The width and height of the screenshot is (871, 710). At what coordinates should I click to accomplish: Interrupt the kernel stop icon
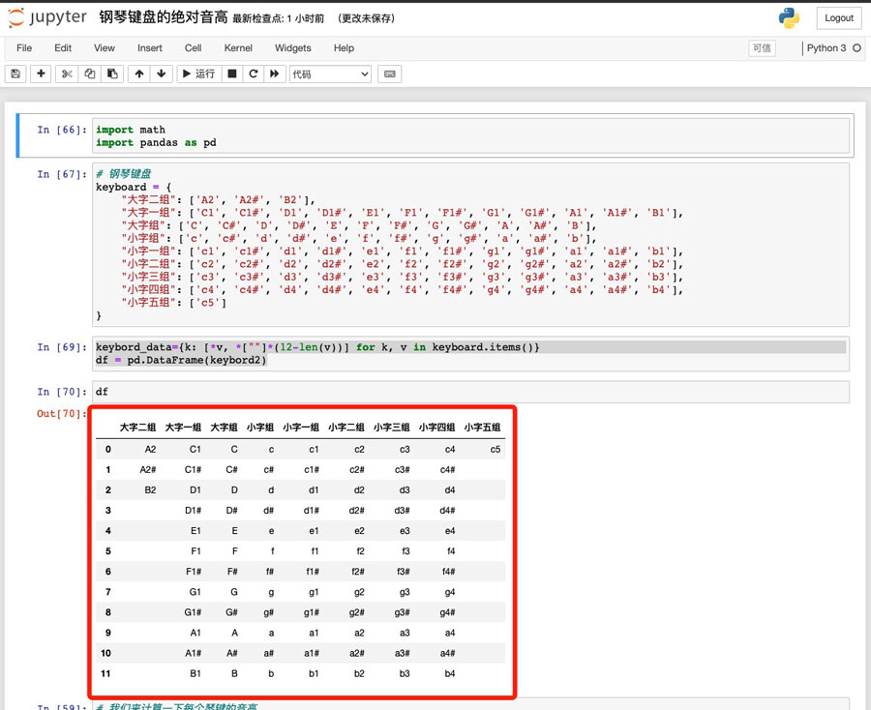click(x=232, y=74)
